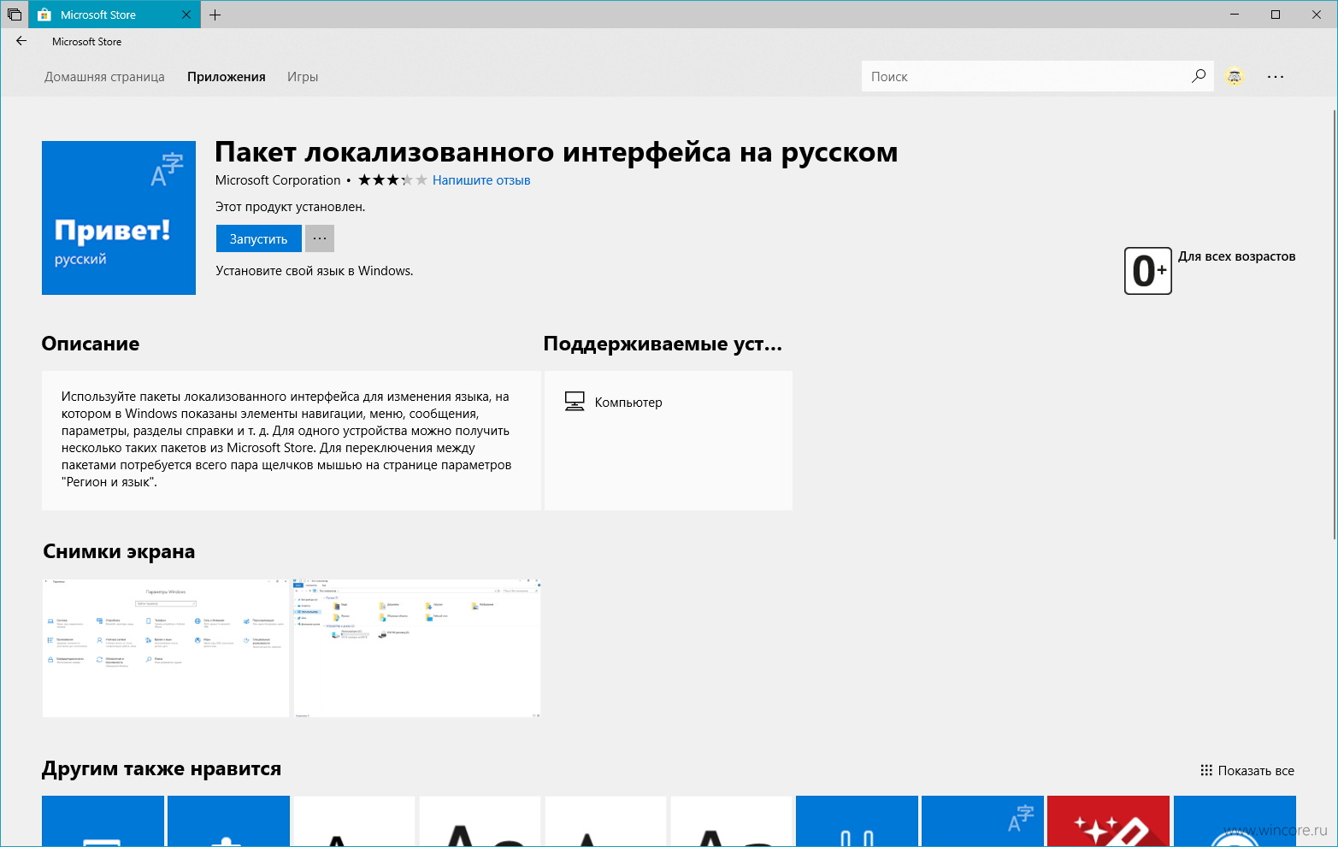Click the Привет! русский app tile
Viewport: 1338px width, 847px height.
pos(119,218)
